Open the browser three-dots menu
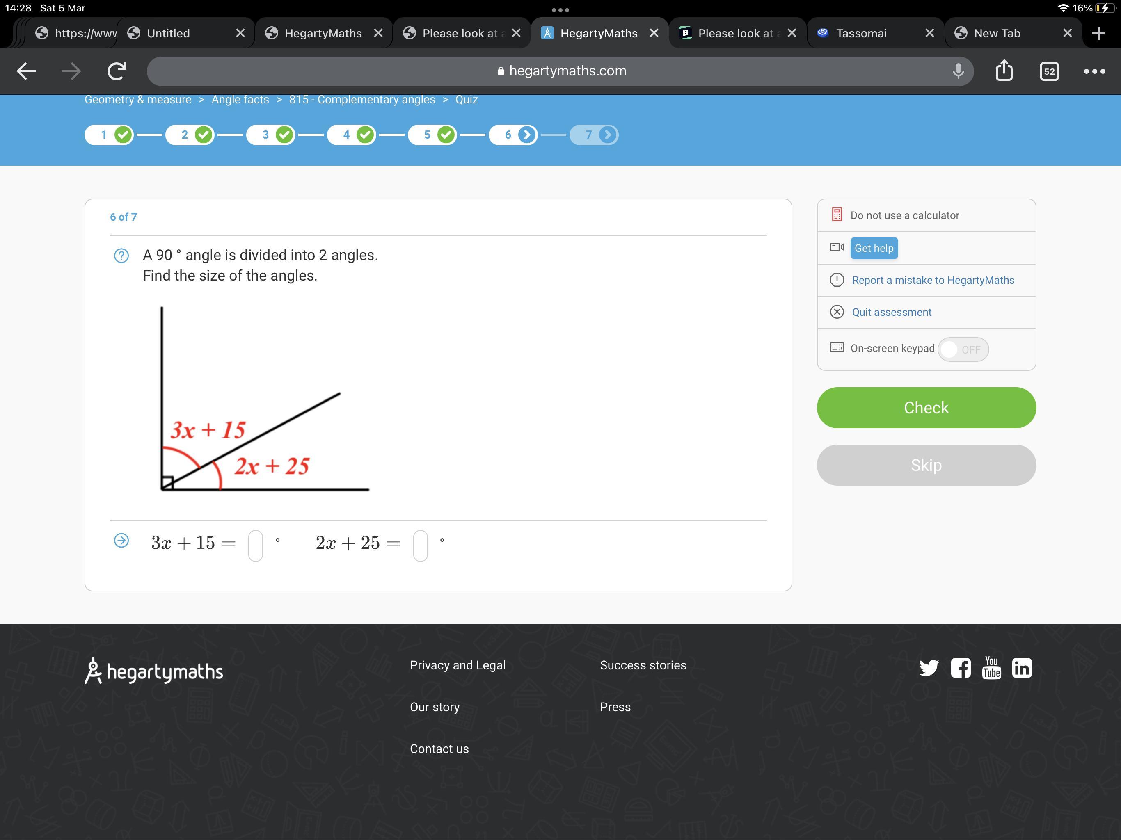 click(x=1094, y=71)
